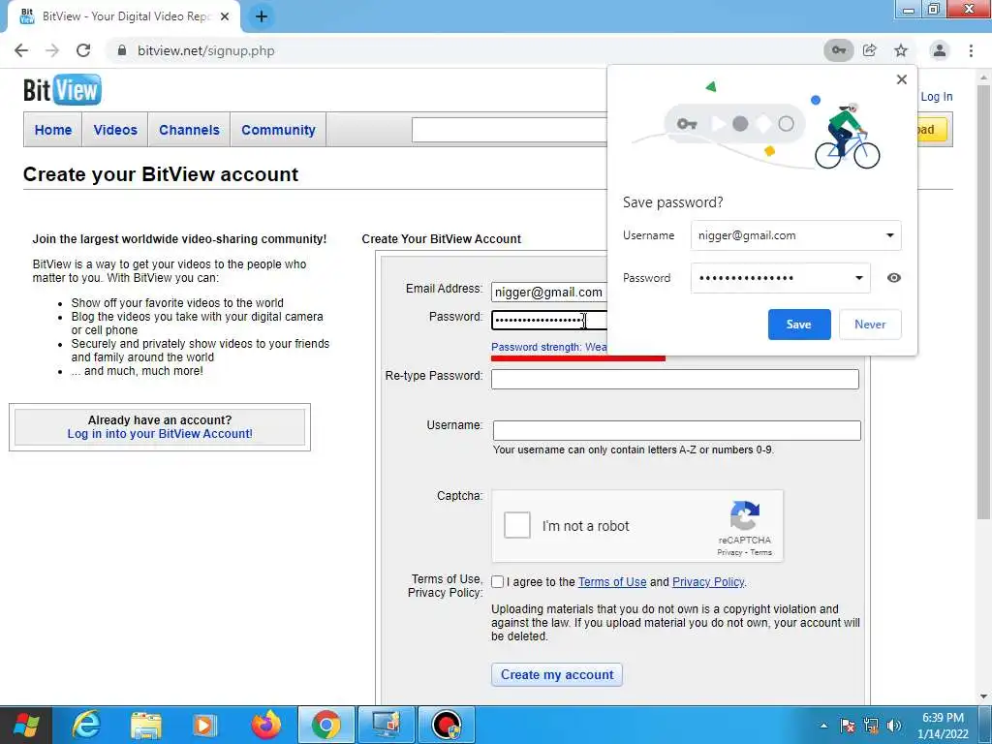
Task: Open the Chrome profile avatar icon
Action: (x=940, y=50)
